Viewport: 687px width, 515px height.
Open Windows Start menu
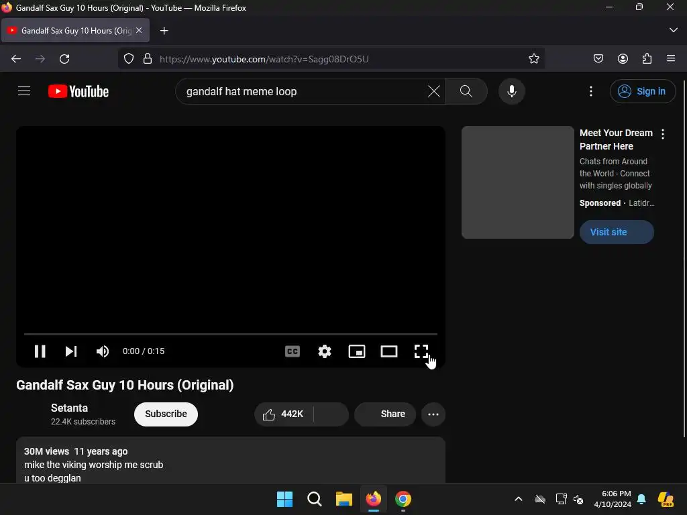pyautogui.click(x=284, y=499)
